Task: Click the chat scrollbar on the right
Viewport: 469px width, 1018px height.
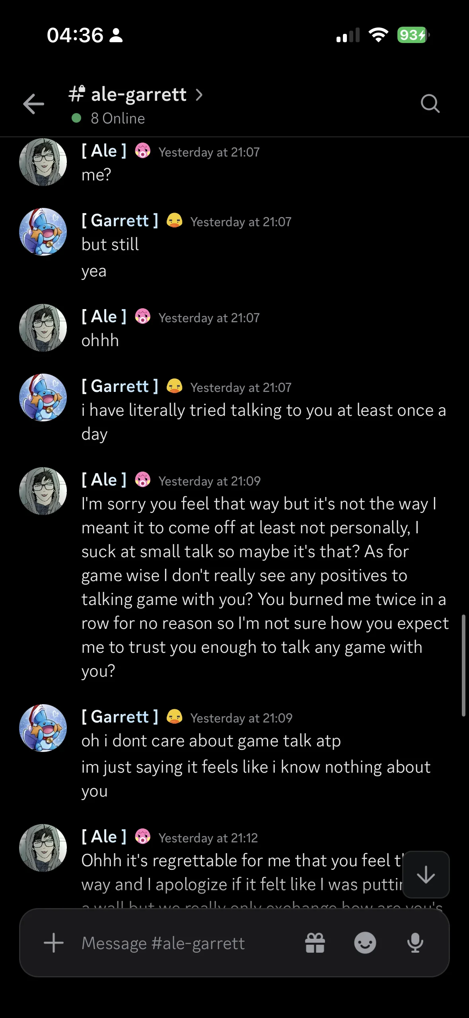Action: click(x=463, y=665)
